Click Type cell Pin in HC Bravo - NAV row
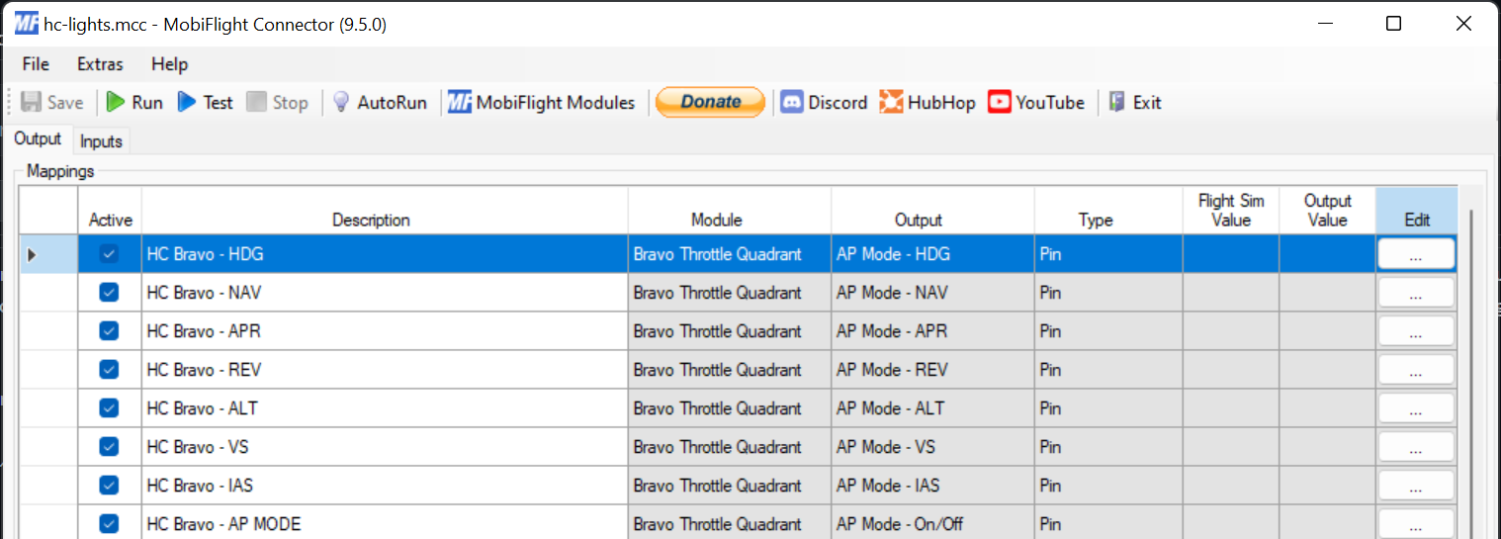The width and height of the screenshot is (1501, 539). (1108, 293)
